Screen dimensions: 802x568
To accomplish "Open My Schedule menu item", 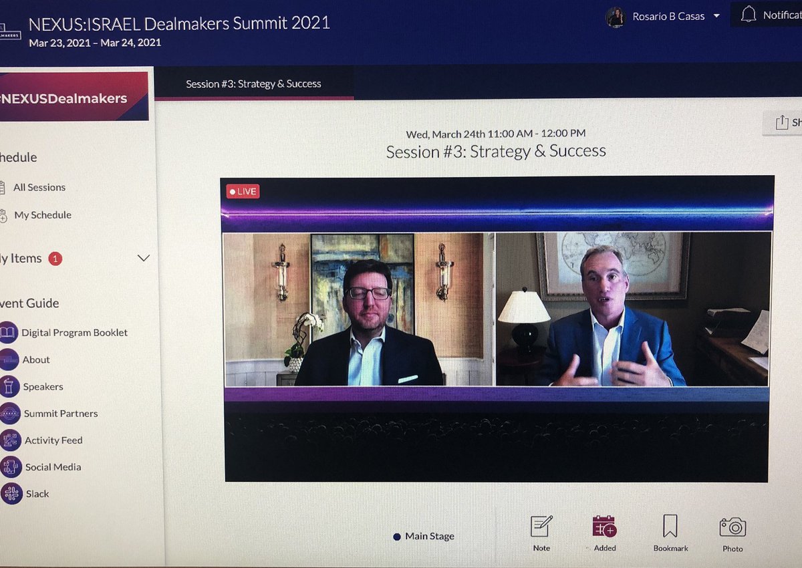I will [x=43, y=215].
